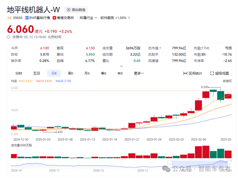Click the HK market tag icon
The image size is (238, 178).
tap(9, 18)
